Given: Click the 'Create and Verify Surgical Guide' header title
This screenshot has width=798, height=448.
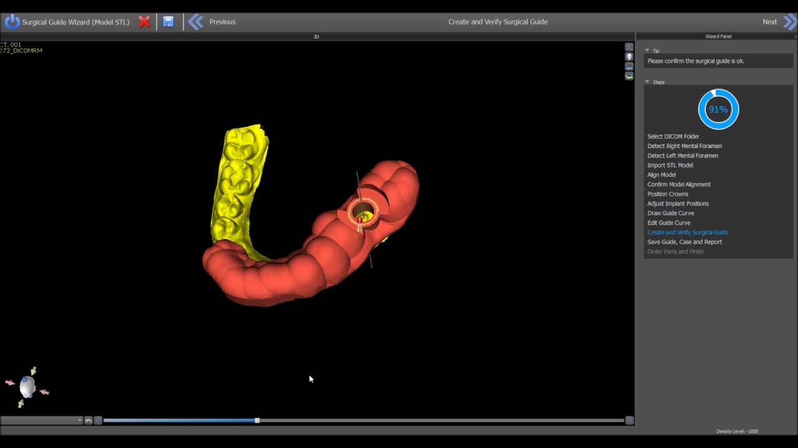Looking at the screenshot, I should click(x=498, y=22).
